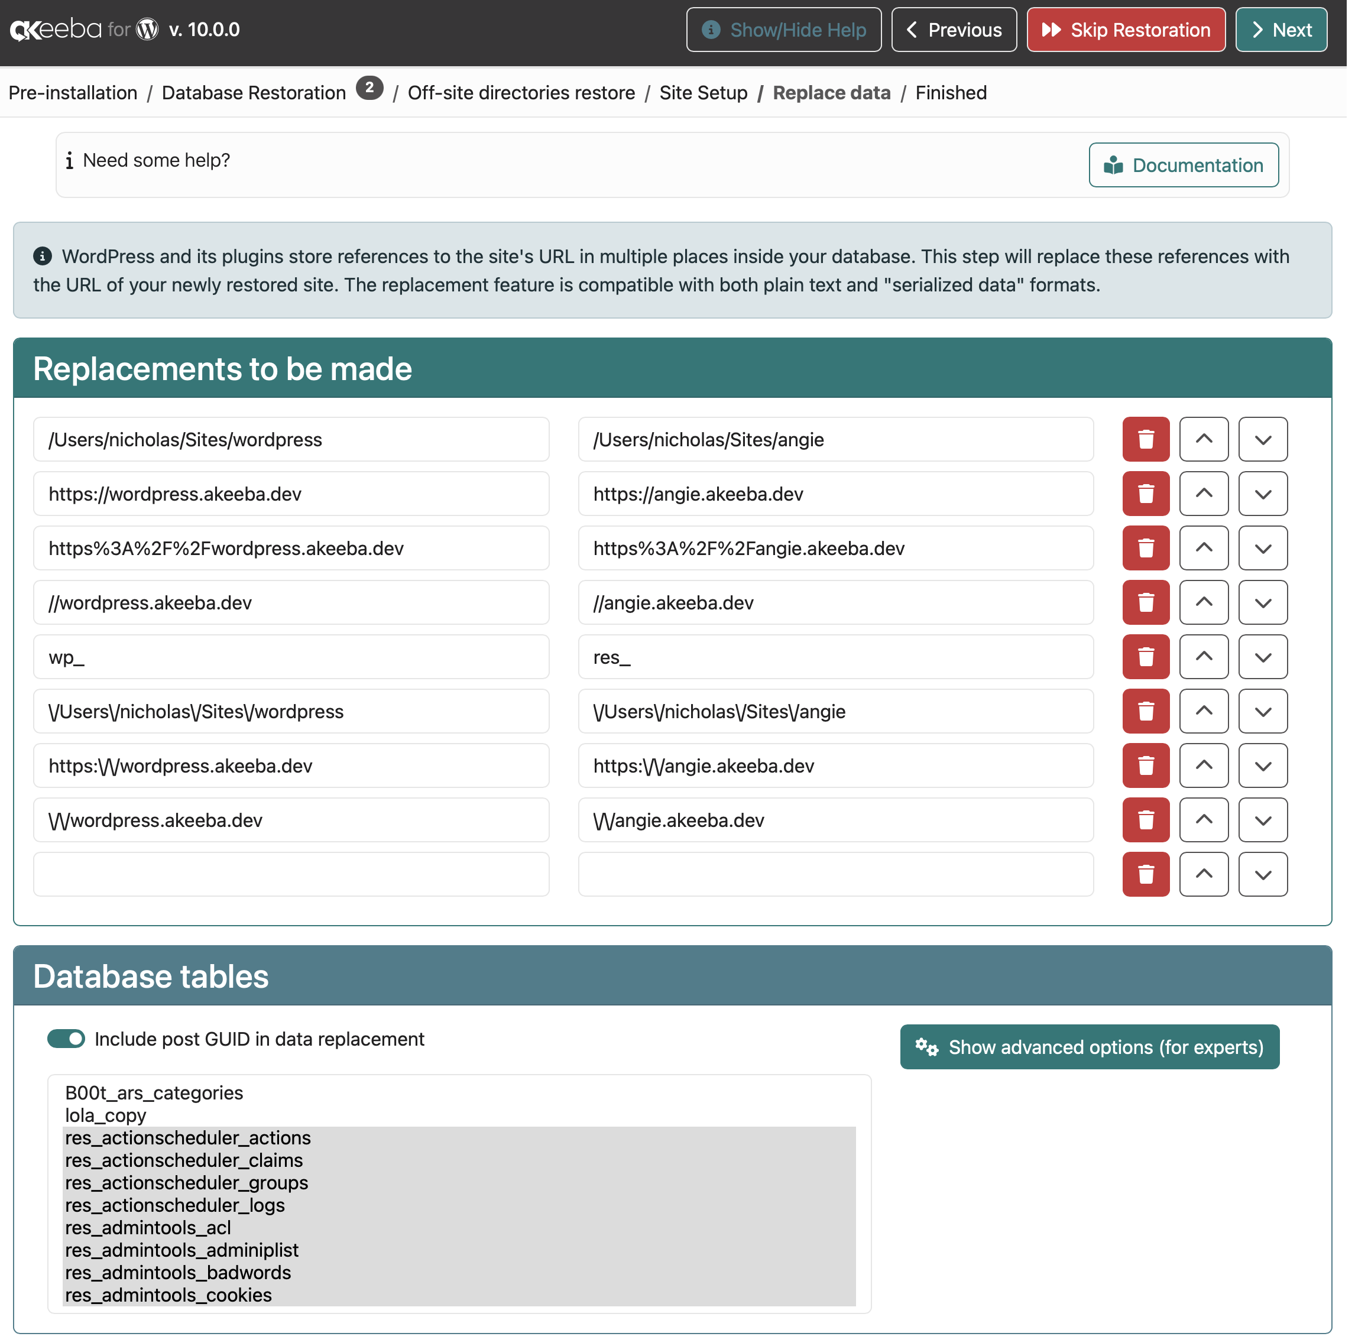Image resolution: width=1355 pixels, height=1343 pixels.
Task: Open the Pre-installation breadcrumb step
Action: click(x=73, y=93)
